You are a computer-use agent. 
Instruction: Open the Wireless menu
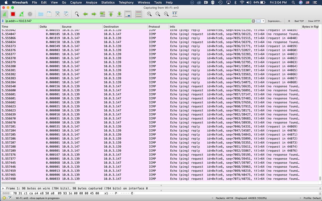click(x=144, y=3)
